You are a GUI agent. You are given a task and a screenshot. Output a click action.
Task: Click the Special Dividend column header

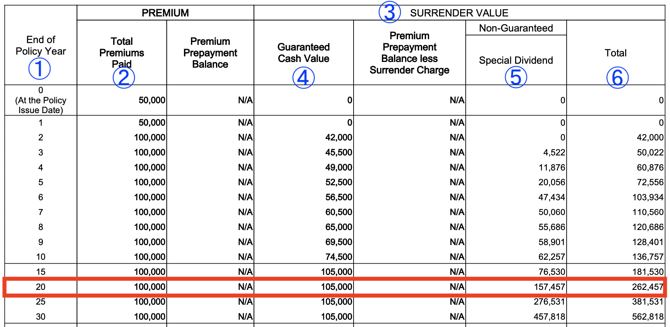click(516, 60)
